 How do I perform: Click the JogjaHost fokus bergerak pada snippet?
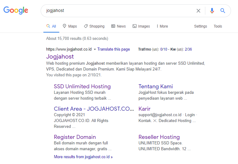point(166,95)
